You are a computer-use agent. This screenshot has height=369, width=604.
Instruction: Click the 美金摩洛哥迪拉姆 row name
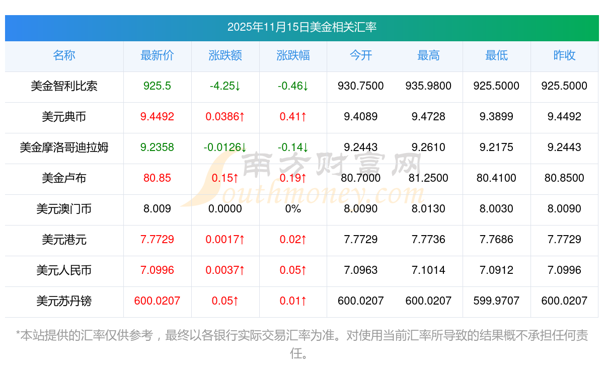tap(64, 147)
